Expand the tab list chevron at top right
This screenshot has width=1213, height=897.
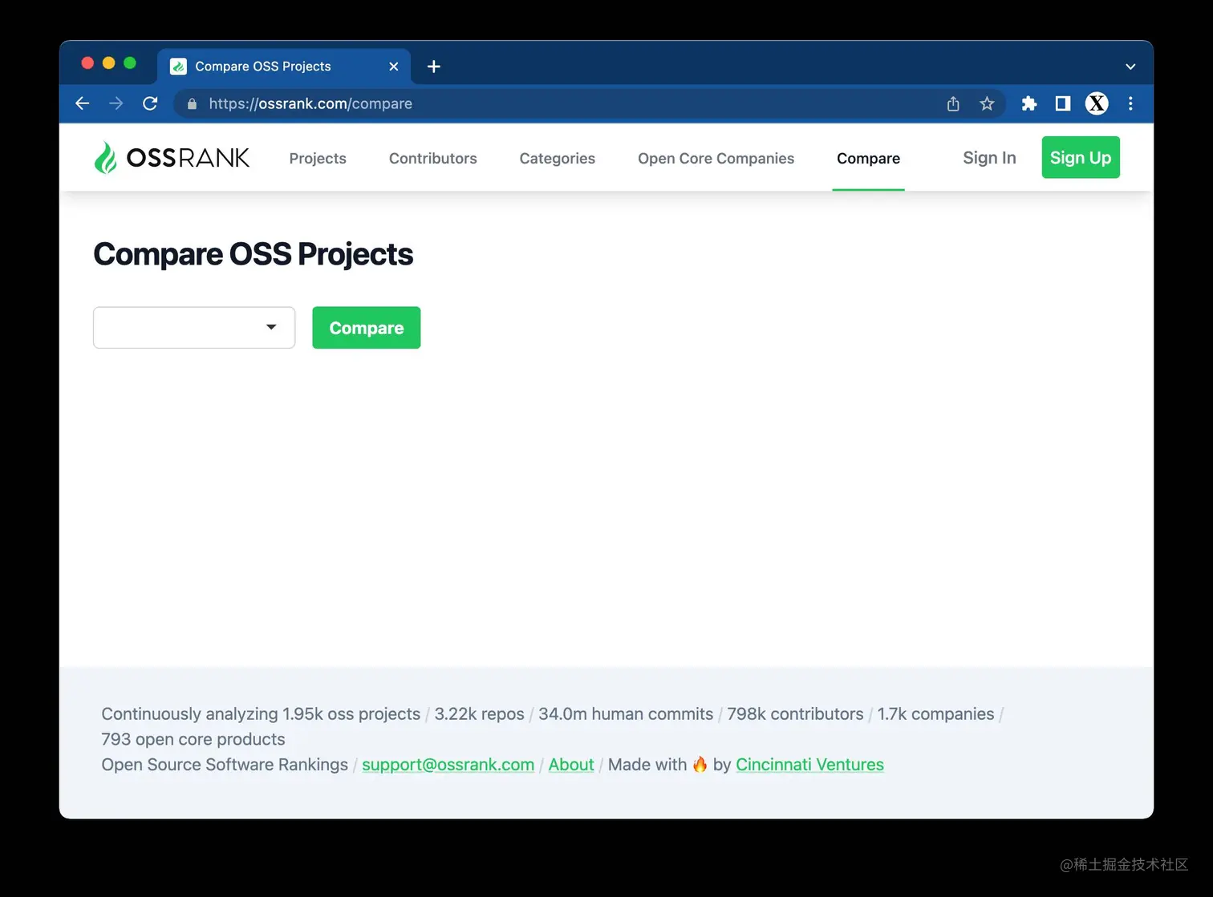coord(1130,67)
